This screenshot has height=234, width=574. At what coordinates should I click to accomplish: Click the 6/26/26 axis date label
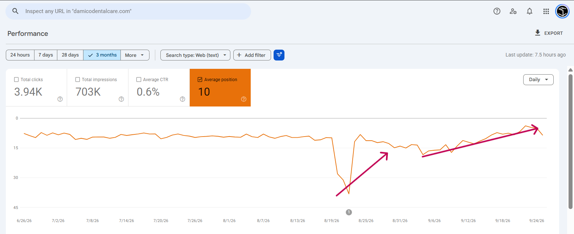point(24,221)
